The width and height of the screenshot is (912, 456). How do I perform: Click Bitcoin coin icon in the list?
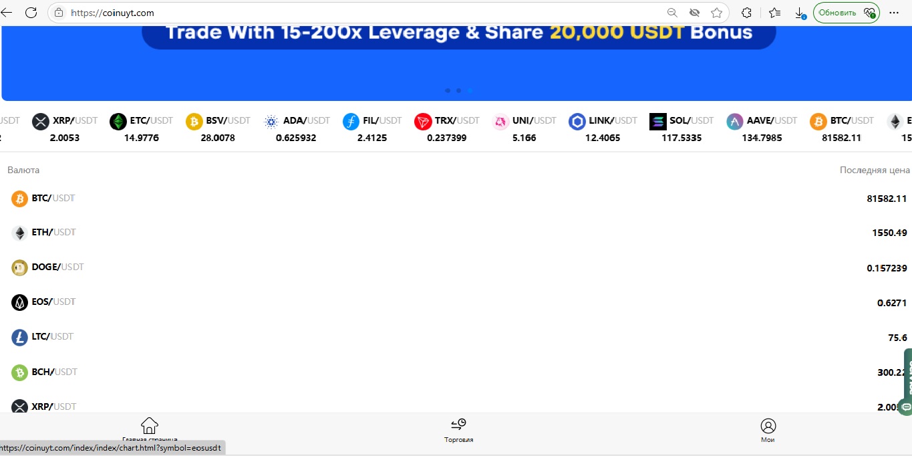[x=19, y=199]
